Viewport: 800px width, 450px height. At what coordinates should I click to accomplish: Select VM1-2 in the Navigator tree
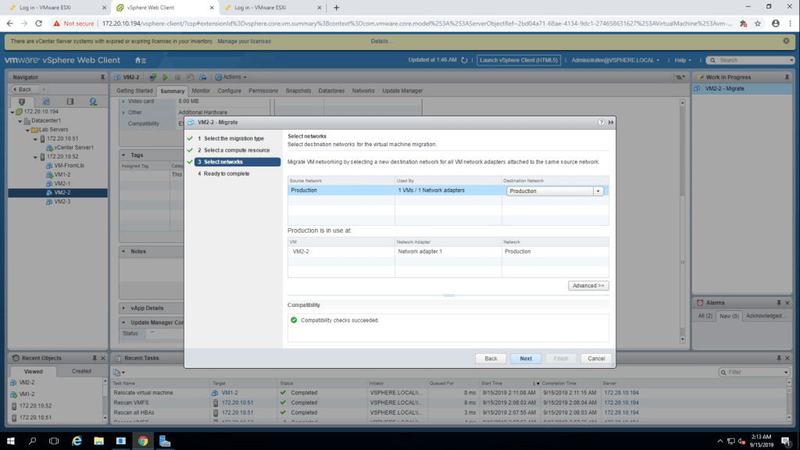pos(62,174)
